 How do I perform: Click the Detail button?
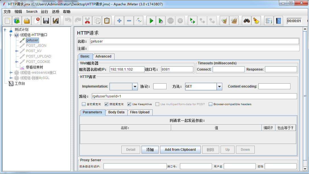pos(131,150)
